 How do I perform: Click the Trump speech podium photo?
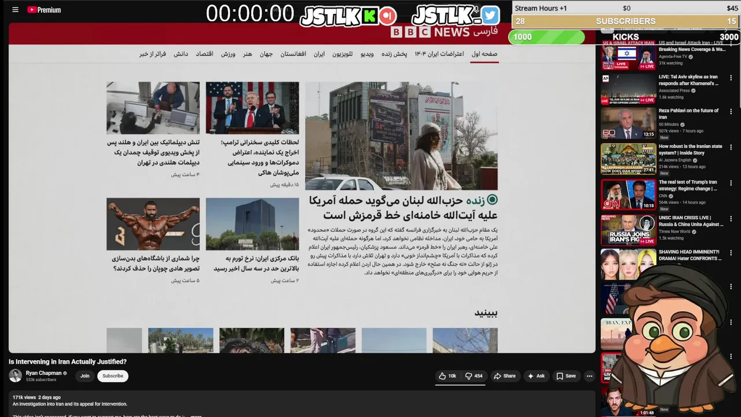coord(252,108)
